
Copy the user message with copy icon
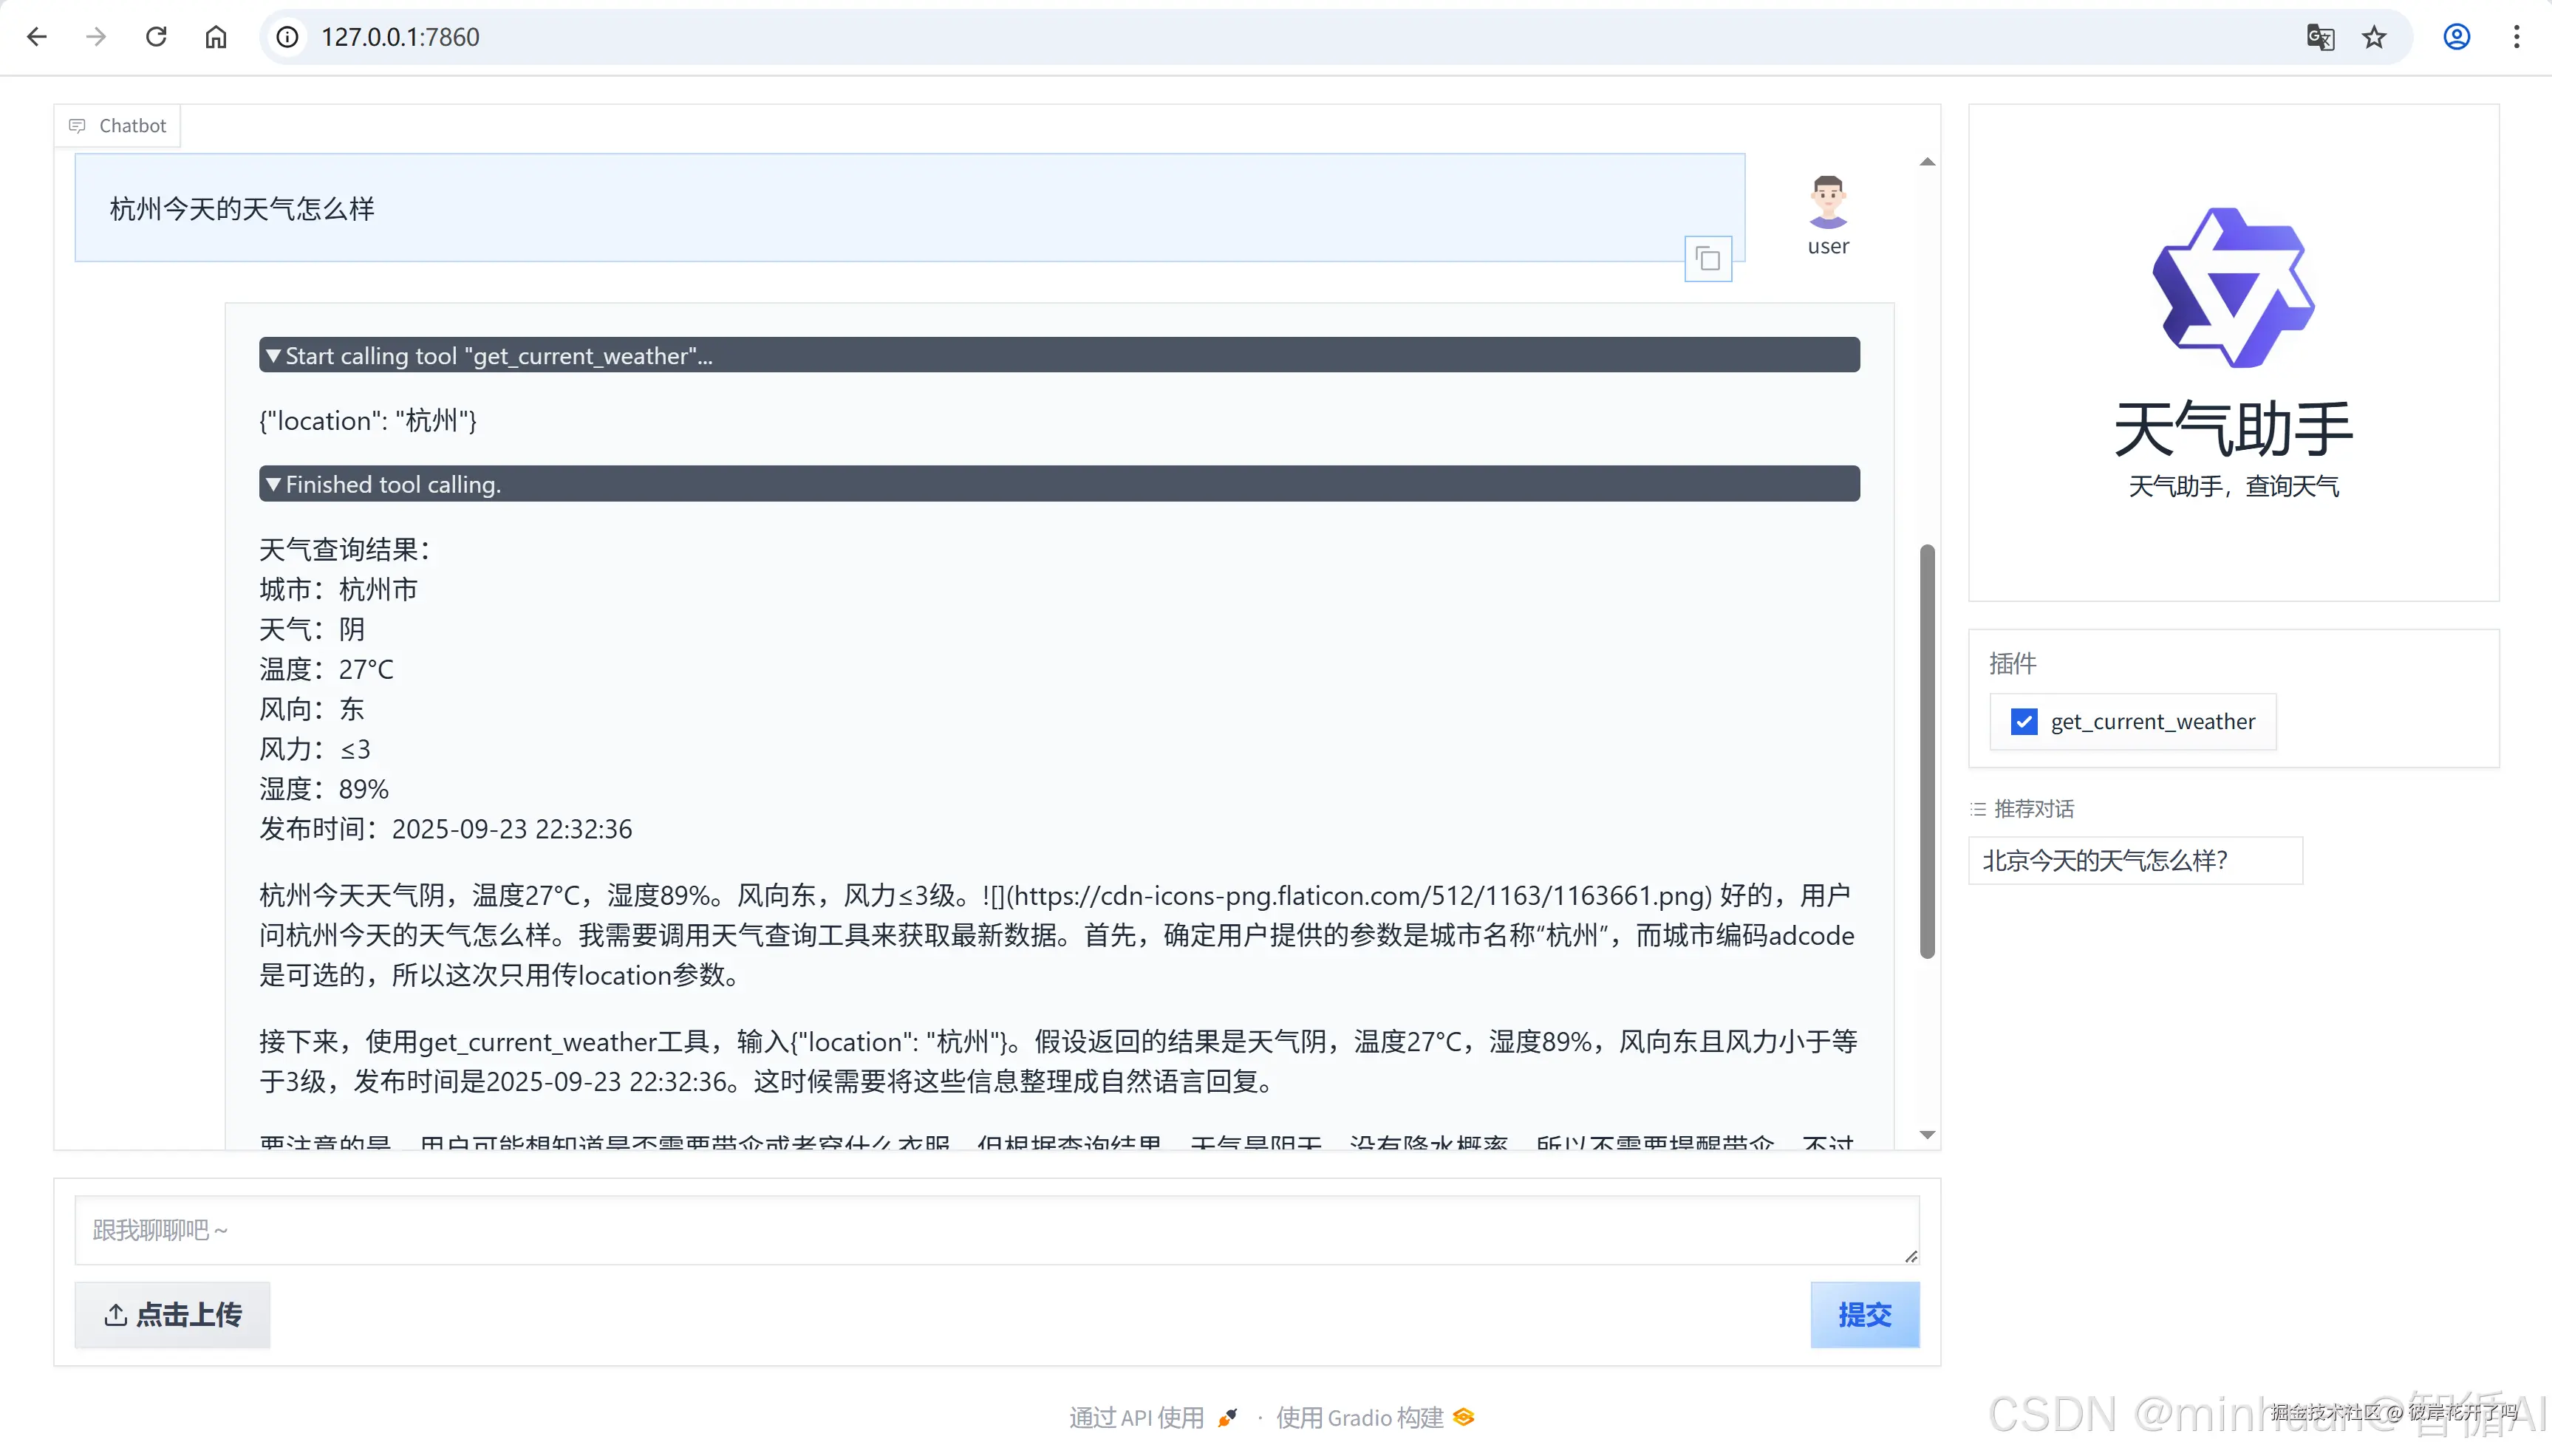(1708, 260)
